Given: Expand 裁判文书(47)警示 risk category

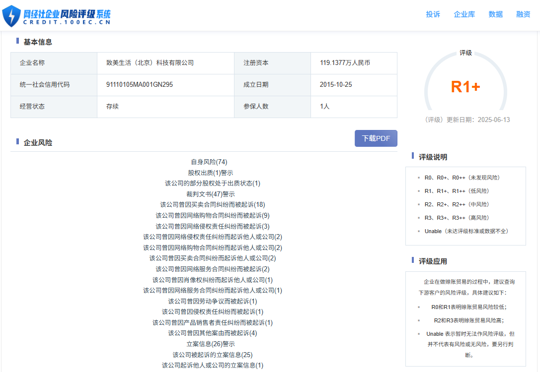Looking at the screenshot, I should pos(211,194).
